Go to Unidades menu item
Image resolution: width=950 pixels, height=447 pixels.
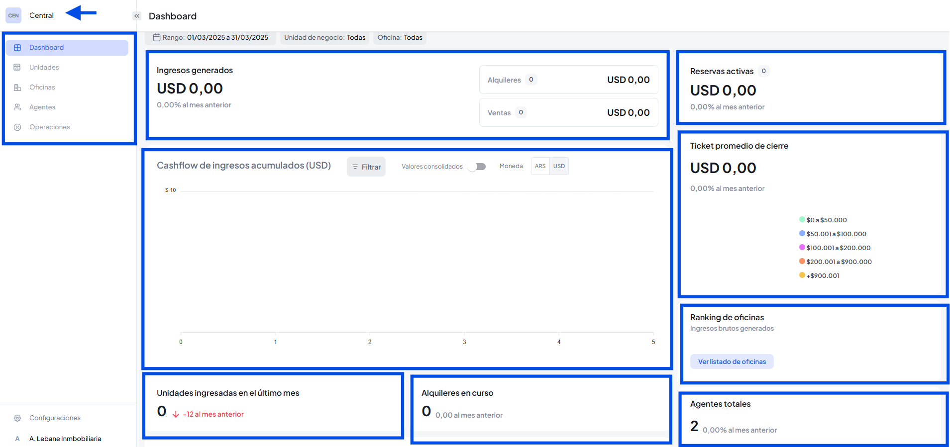click(44, 68)
